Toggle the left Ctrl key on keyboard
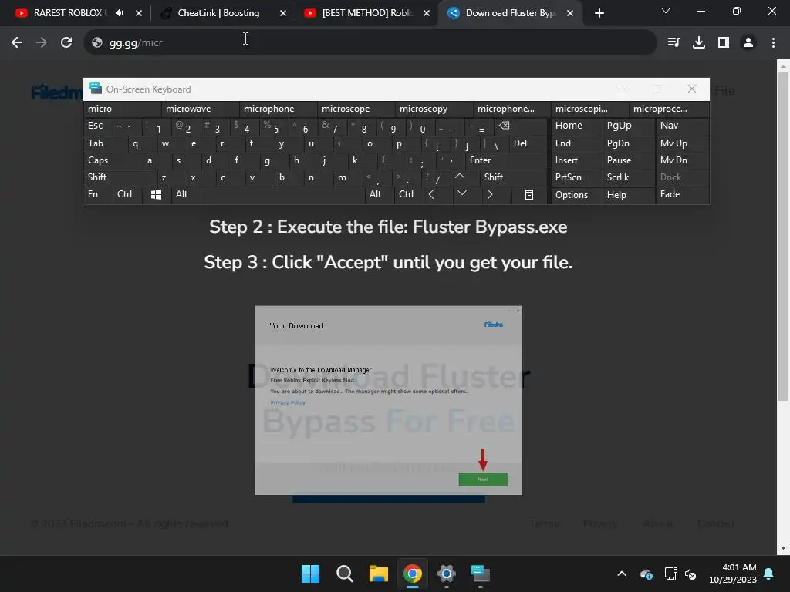The height and width of the screenshot is (592, 790). tap(129, 195)
